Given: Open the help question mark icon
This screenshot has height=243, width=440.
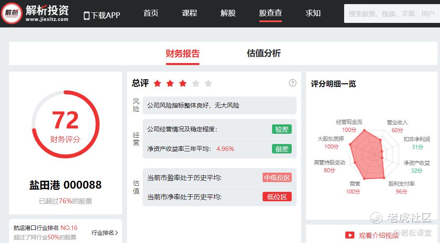Looking at the screenshot, I should 293,83.
